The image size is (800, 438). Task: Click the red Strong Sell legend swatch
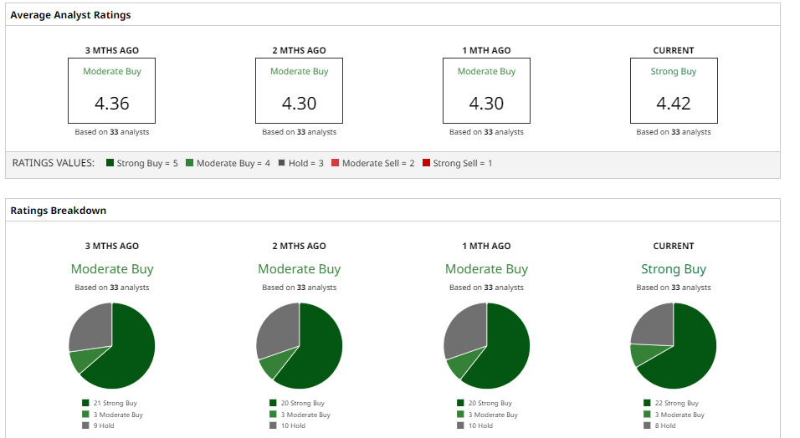click(x=427, y=163)
